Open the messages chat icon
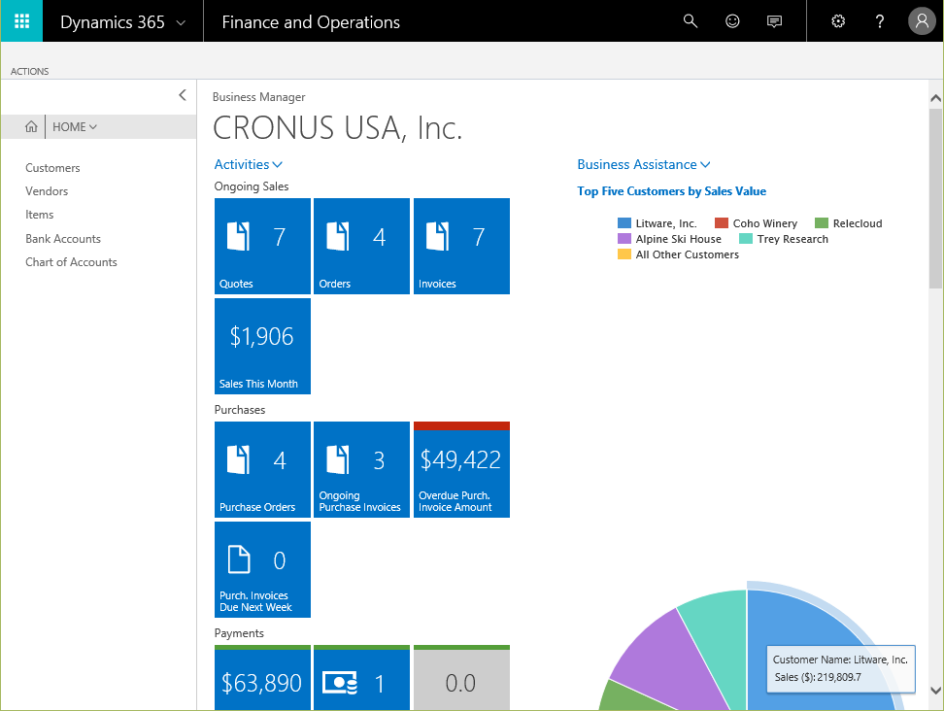Image resolution: width=944 pixels, height=711 pixels. [774, 21]
